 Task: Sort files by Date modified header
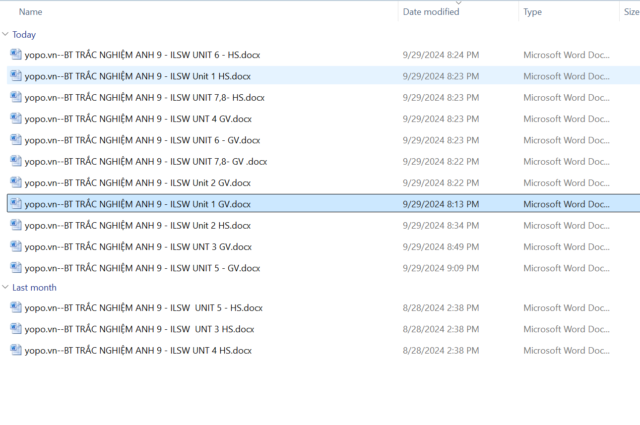coord(431,12)
